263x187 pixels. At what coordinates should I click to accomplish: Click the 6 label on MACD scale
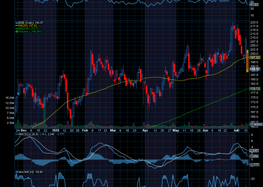point(252,141)
